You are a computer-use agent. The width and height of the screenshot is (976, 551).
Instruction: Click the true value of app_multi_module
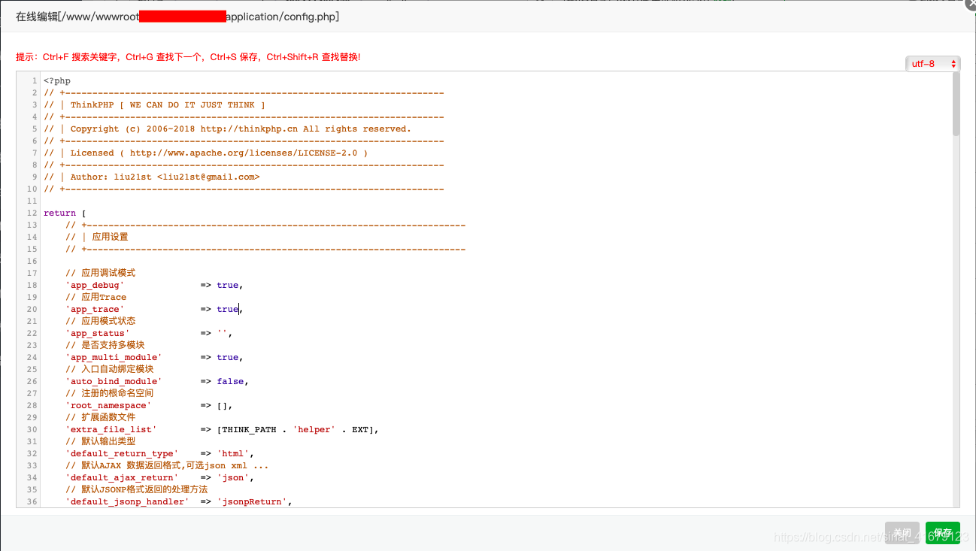(227, 357)
